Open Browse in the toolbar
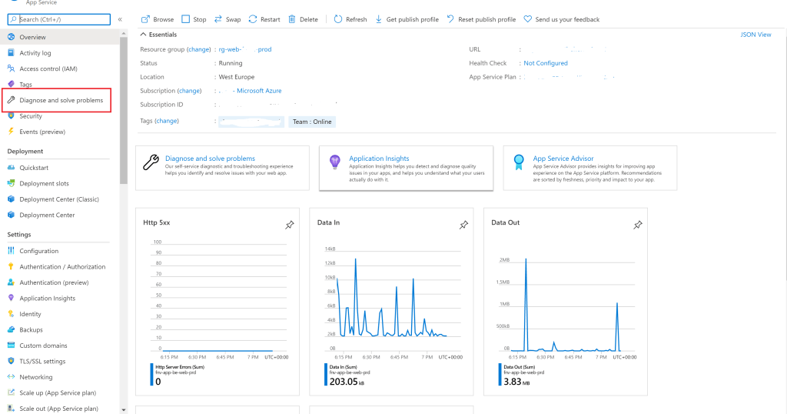 (158, 19)
